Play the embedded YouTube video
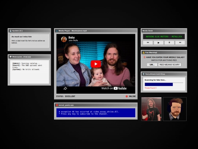Image resolution: width=198 pixels, height=149 pixels. coord(96,64)
